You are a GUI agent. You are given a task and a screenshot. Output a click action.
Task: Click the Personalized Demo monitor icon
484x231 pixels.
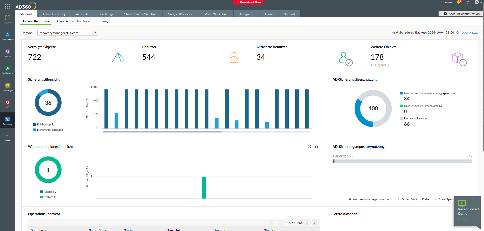(462, 203)
